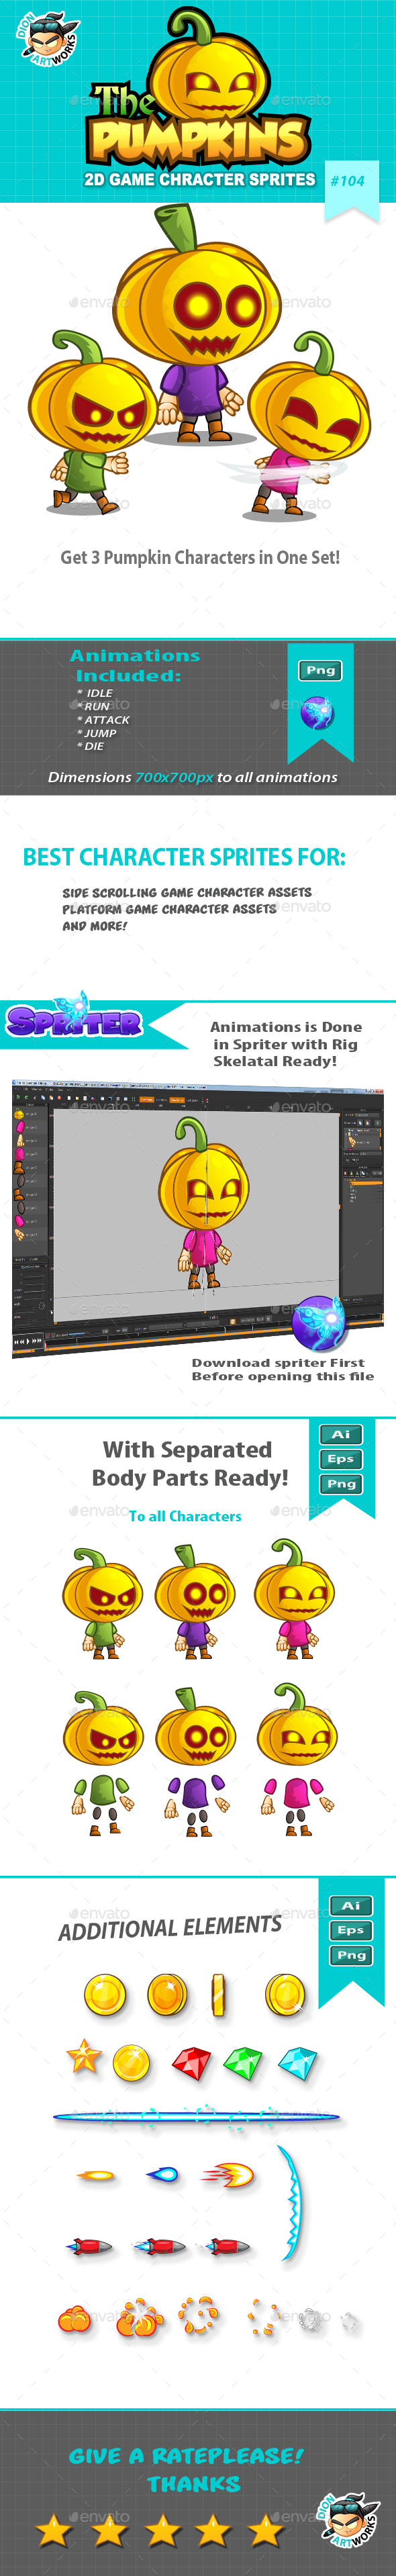Screen dimensions: 396x2576
Task: Select the IDLE animation entry
Action: tap(96, 693)
